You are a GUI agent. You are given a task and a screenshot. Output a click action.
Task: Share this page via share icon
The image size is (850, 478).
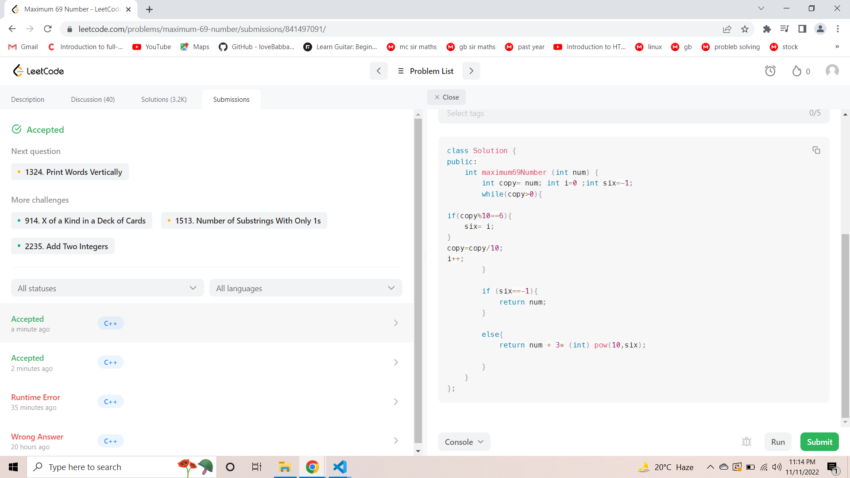[727, 29]
